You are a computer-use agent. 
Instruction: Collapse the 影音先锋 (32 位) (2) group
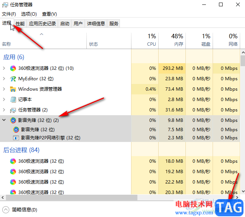pos(4,120)
